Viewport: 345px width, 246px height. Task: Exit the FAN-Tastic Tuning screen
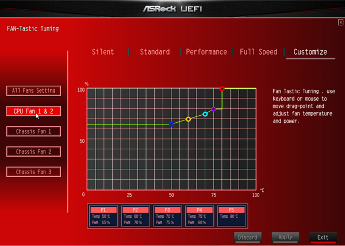point(323,237)
